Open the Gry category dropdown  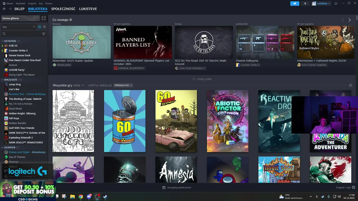[x=19, y=27]
